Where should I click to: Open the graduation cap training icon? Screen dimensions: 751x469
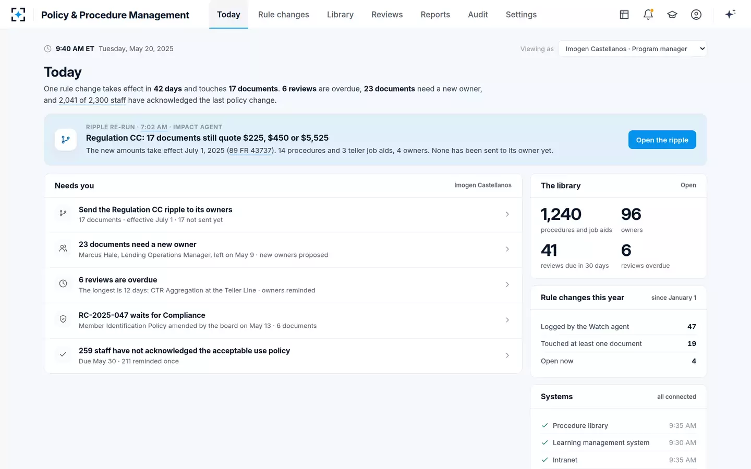[672, 15]
